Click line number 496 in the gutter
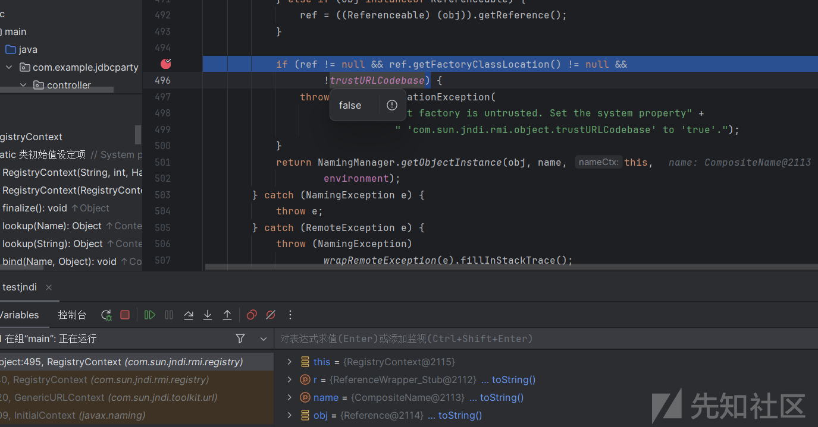Screen dimensions: 818x427 click(x=162, y=80)
